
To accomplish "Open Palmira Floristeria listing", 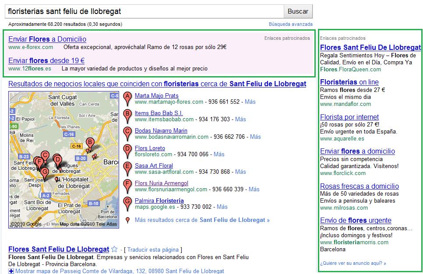I will (159, 200).
